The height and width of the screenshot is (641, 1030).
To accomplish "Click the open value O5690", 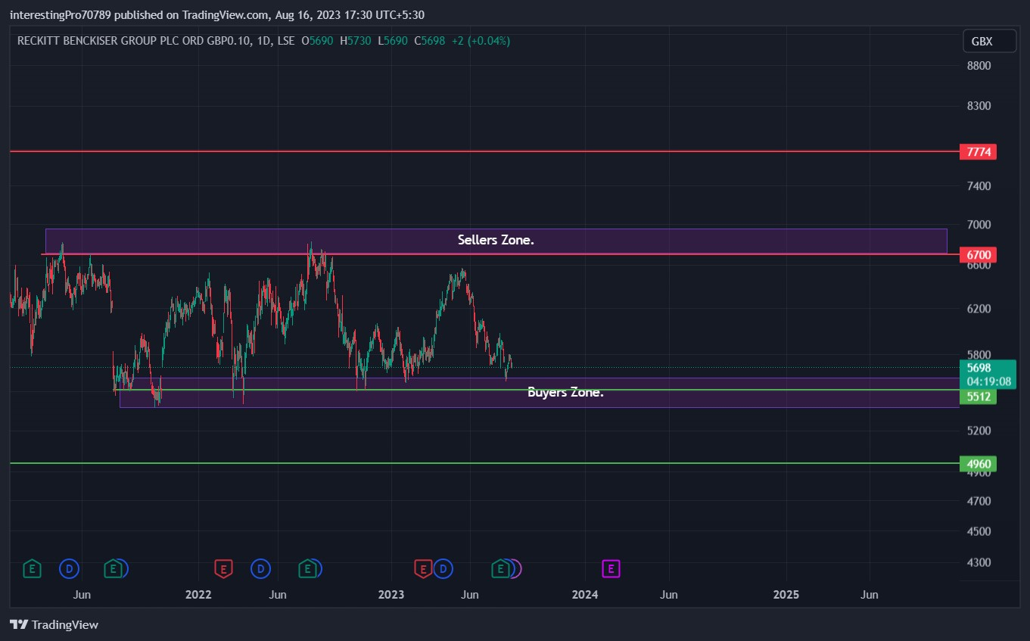I will point(317,41).
